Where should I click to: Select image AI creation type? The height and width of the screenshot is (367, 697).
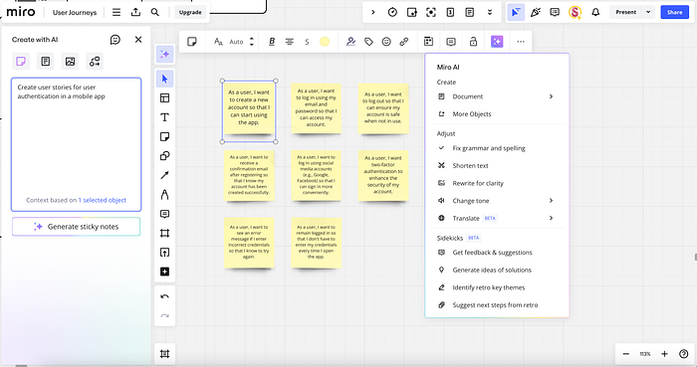[x=70, y=62]
